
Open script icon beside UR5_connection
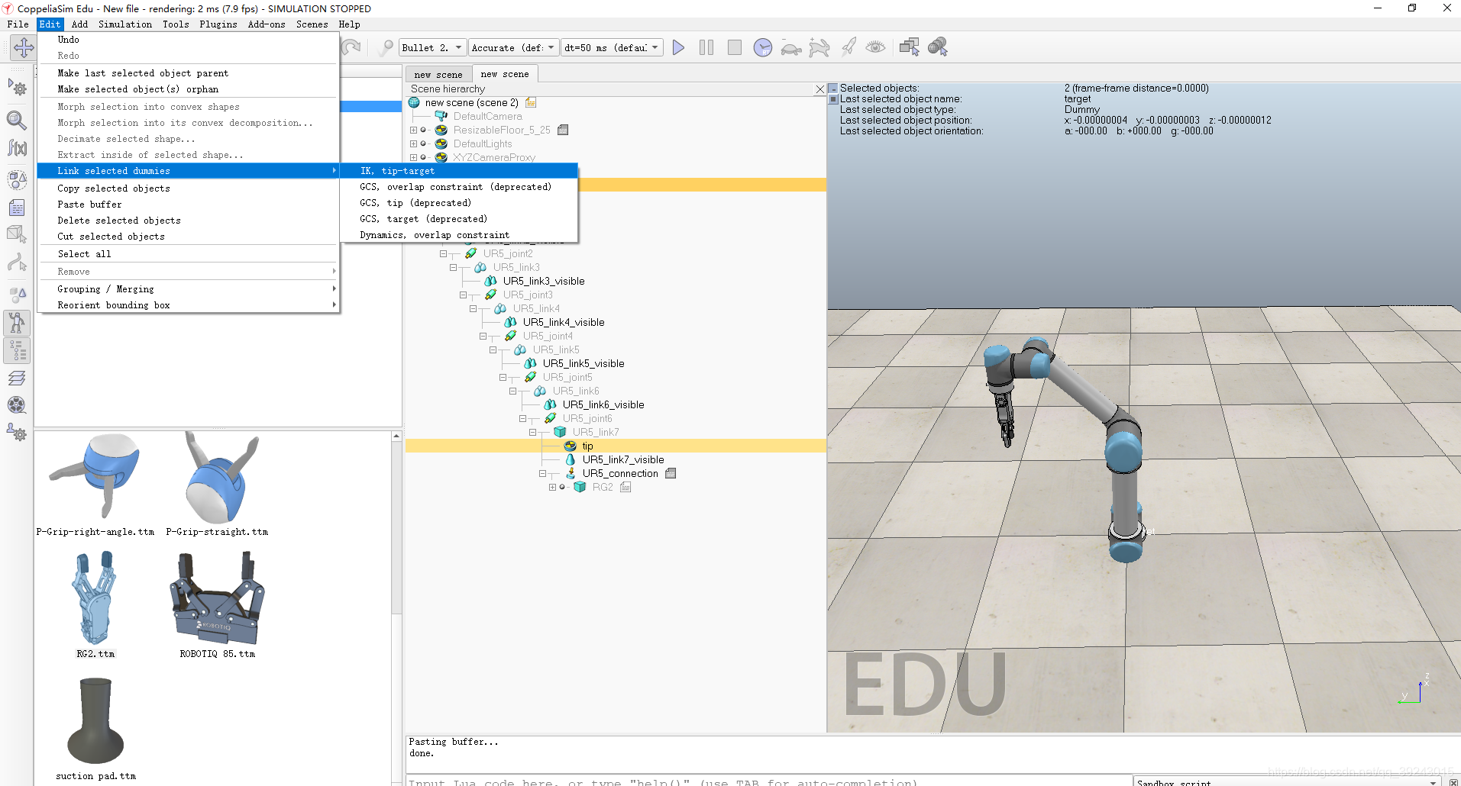point(671,473)
